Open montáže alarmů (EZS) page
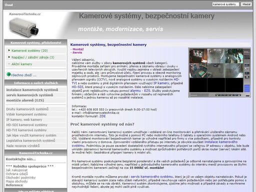Image resolution: width=256 pixels, height=192 pixels. (25, 100)
